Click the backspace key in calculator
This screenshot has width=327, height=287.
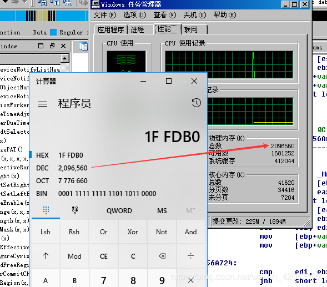(162, 256)
